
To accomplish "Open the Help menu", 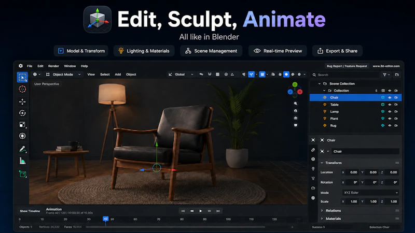I will point(84,66).
